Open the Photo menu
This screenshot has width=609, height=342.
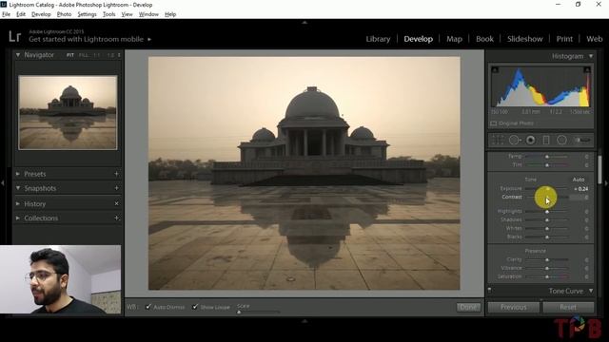point(64,14)
